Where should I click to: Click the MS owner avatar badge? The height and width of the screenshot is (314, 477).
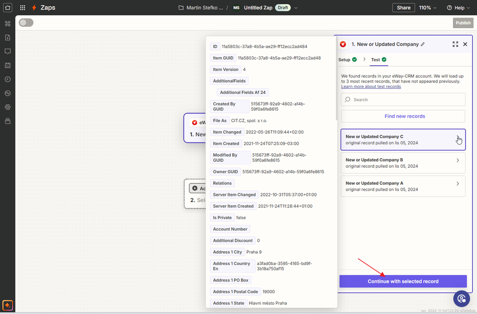[237, 8]
